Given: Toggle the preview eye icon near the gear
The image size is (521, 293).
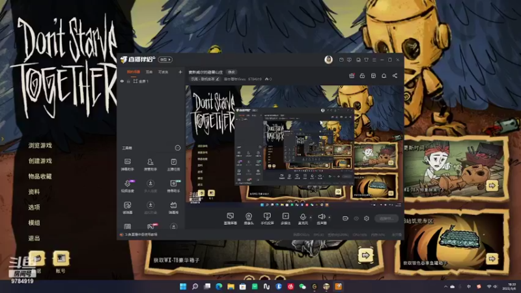Looking at the screenshot, I should click(356, 218).
